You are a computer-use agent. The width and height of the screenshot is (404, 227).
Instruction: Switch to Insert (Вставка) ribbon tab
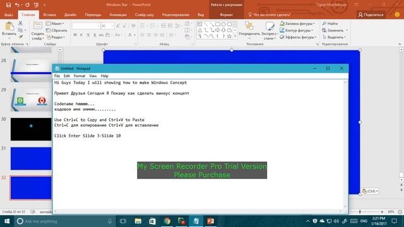(x=50, y=15)
